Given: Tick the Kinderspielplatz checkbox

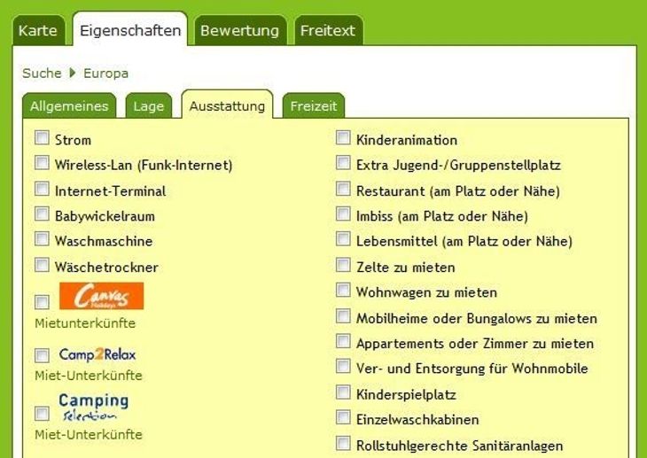Looking at the screenshot, I should (x=343, y=392).
